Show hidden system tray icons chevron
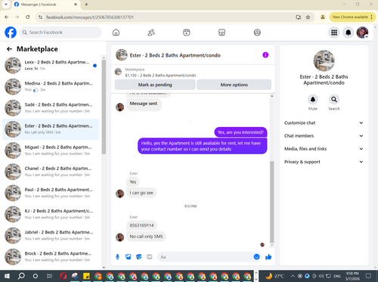378x282 pixels. (x=293, y=276)
